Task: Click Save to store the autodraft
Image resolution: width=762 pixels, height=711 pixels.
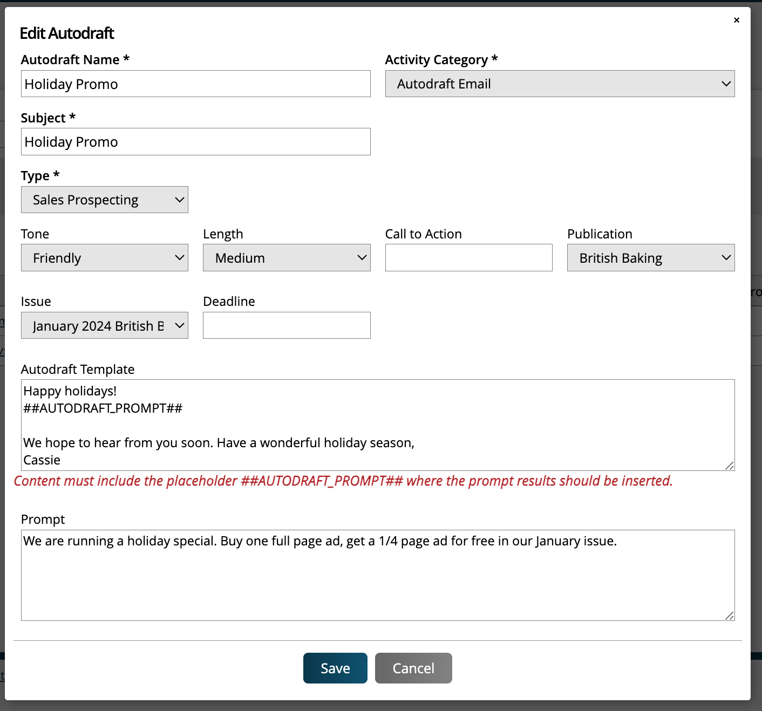Action: coord(335,668)
